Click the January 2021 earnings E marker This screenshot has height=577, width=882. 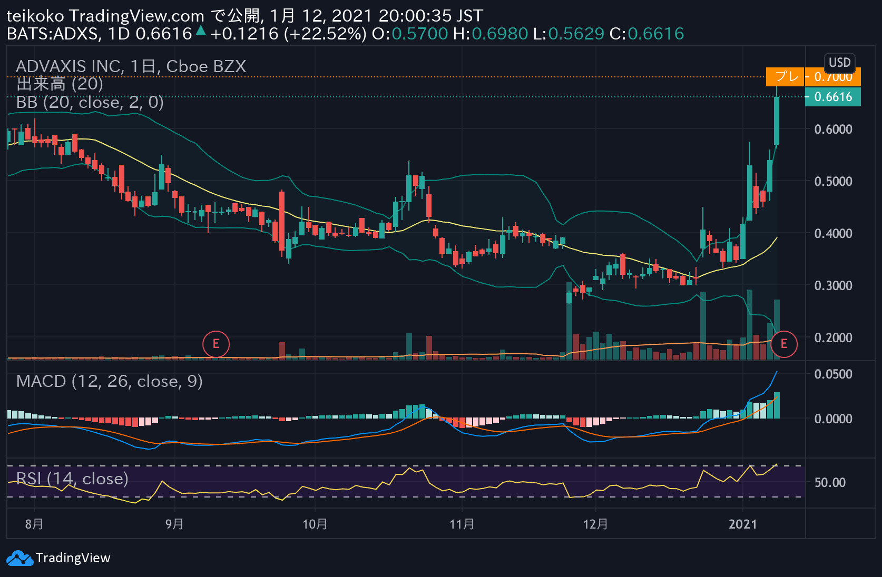tap(784, 344)
